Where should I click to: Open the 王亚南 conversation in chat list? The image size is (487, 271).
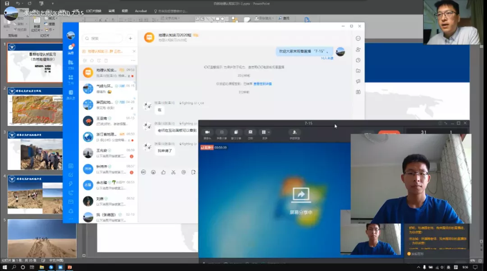(108, 121)
